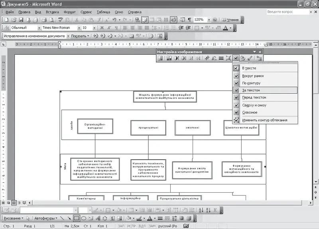Open Line Style on the picture toolbar
Viewport: 319px width, 229px height.
point(221,58)
